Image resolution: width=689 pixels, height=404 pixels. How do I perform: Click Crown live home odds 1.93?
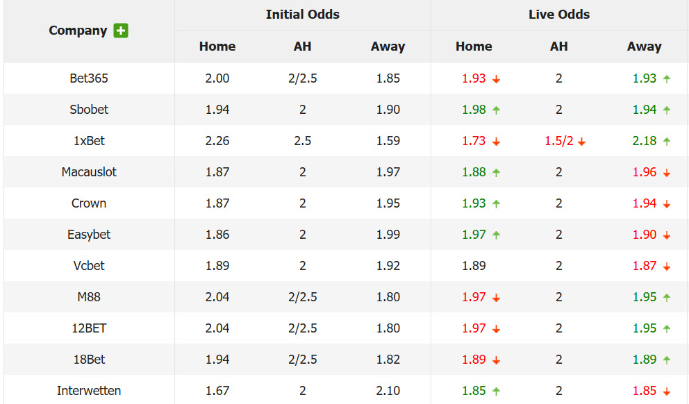coord(474,203)
